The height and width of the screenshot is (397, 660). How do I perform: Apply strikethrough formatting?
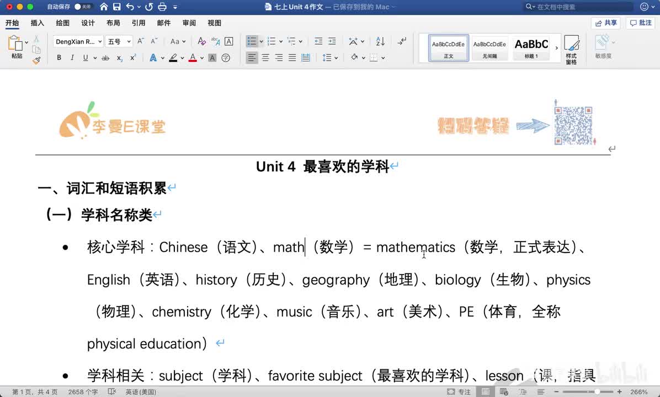tap(105, 57)
